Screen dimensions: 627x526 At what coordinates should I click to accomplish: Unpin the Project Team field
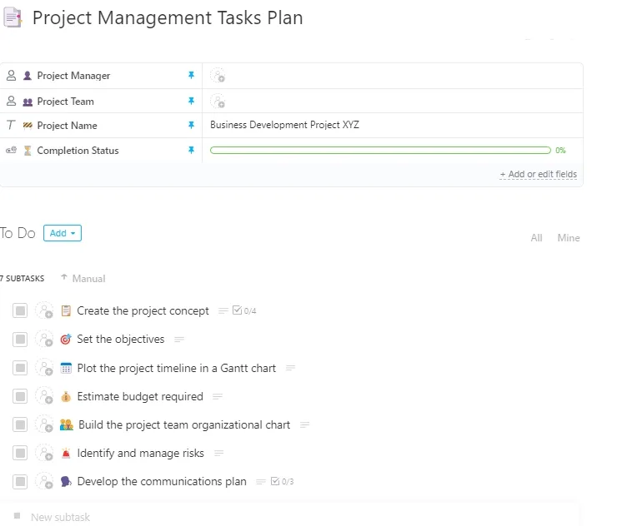(x=191, y=101)
